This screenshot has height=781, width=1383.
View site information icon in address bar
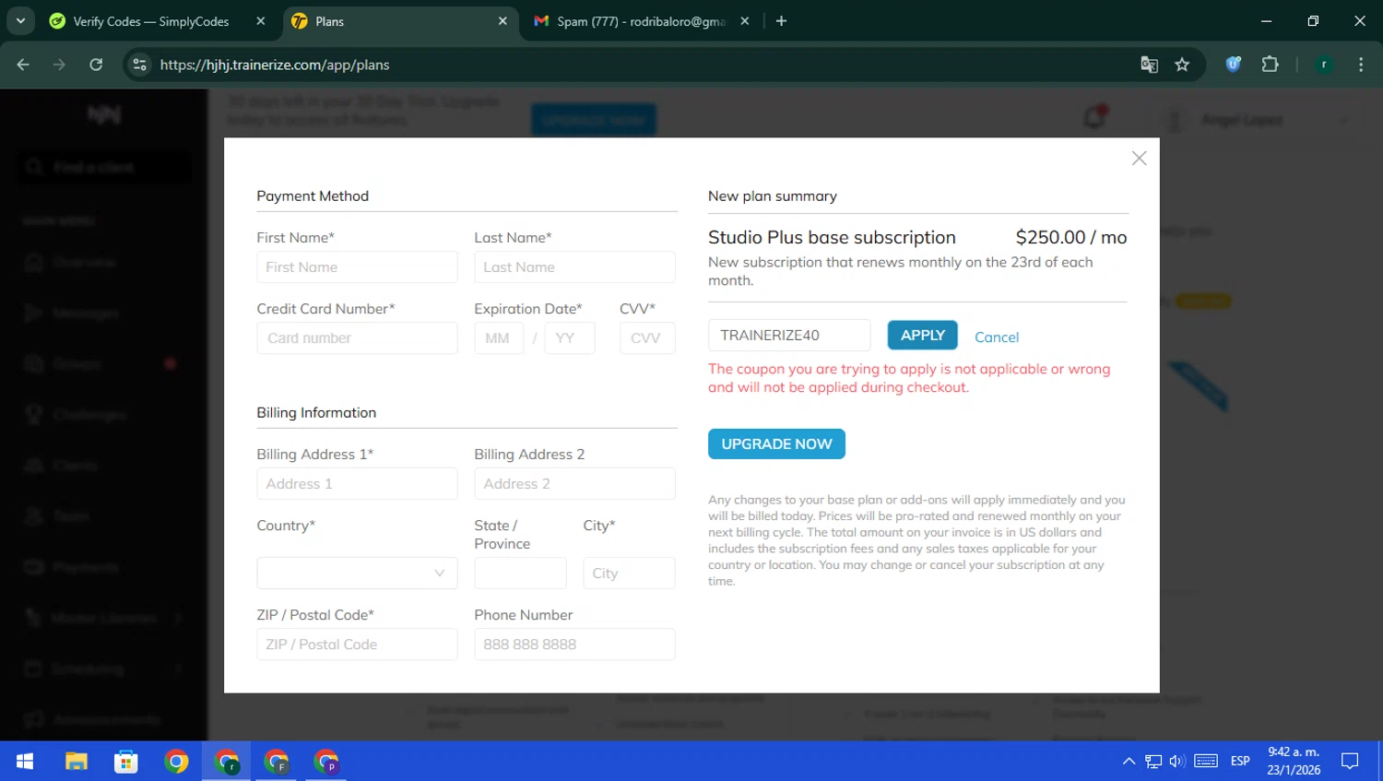tap(139, 65)
